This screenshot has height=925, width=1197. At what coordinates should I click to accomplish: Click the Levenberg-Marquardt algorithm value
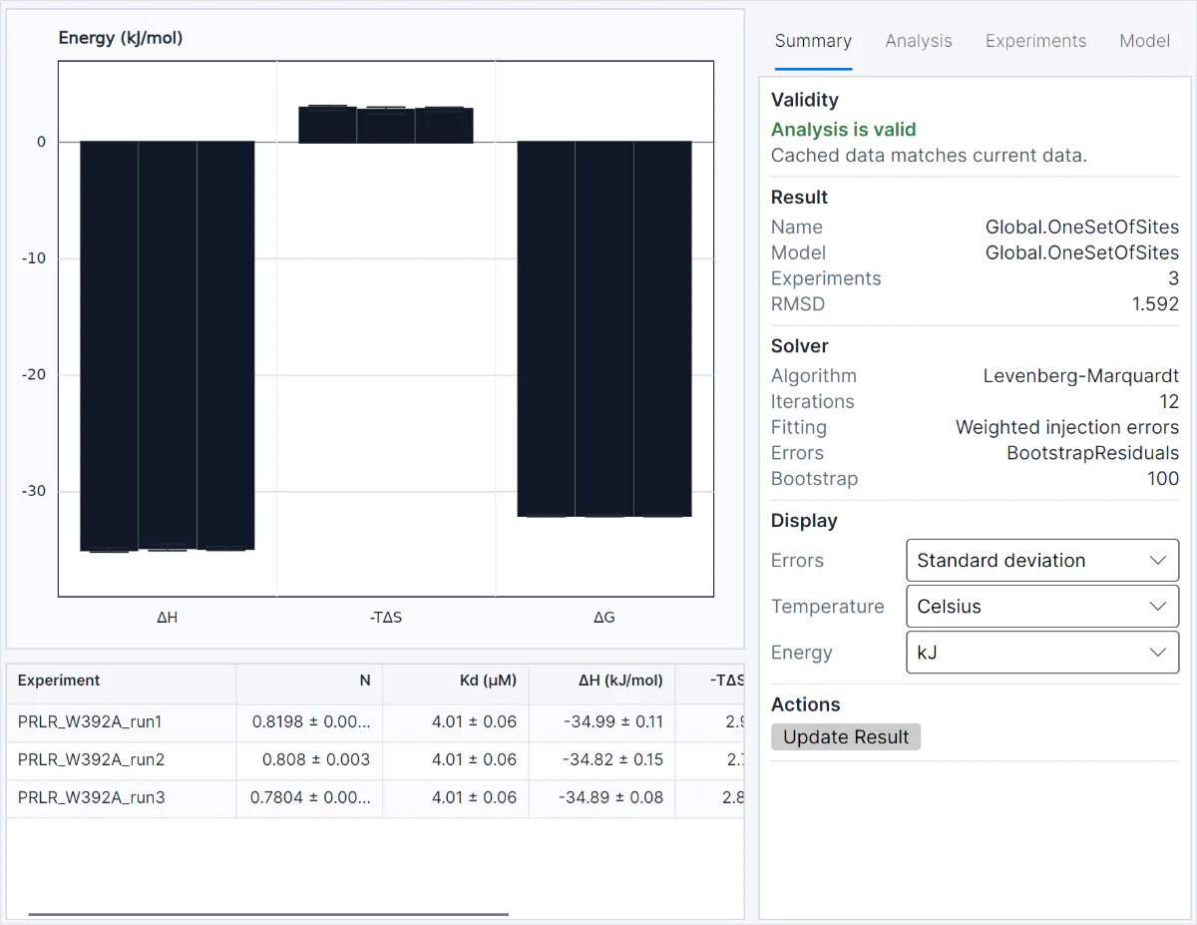[1081, 376]
